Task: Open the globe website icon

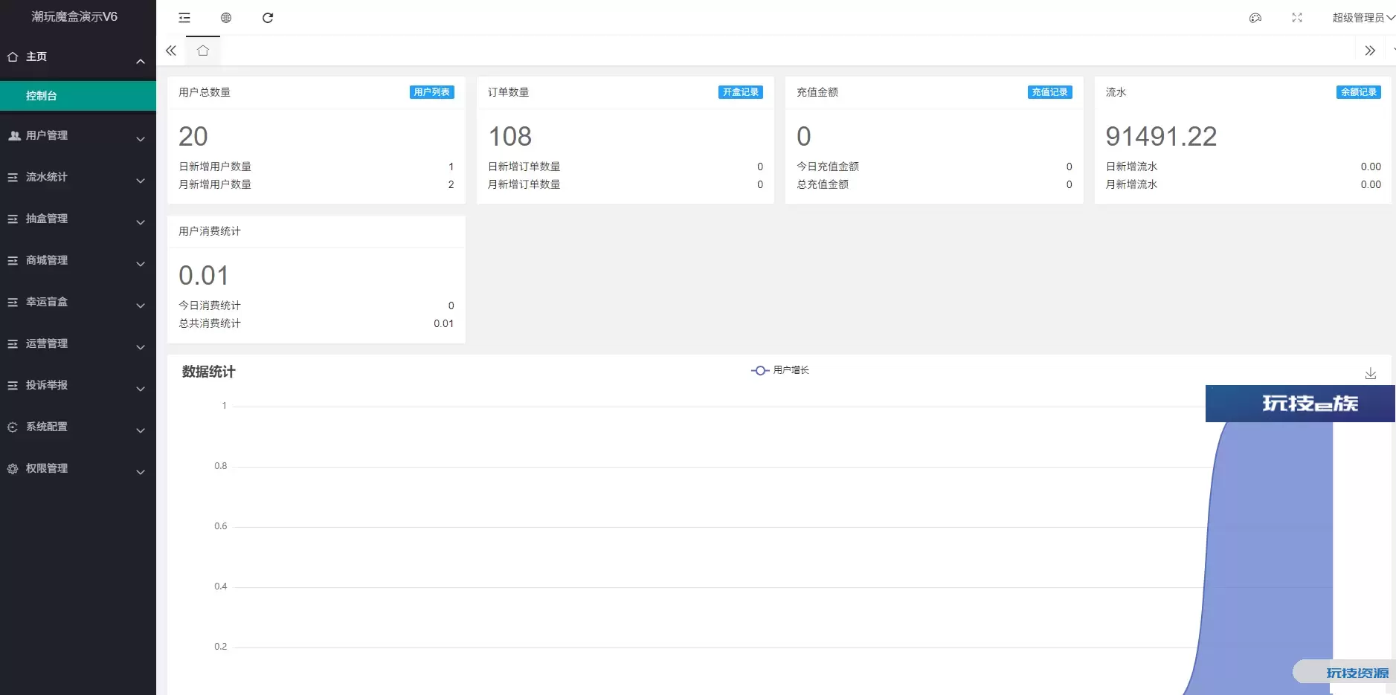Action: [x=226, y=18]
